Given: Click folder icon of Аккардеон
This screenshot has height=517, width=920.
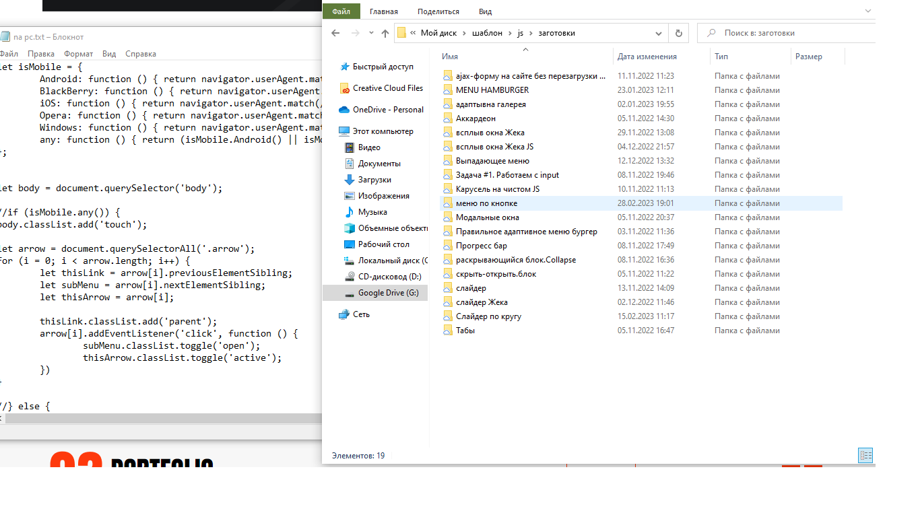Looking at the screenshot, I should click(x=448, y=118).
